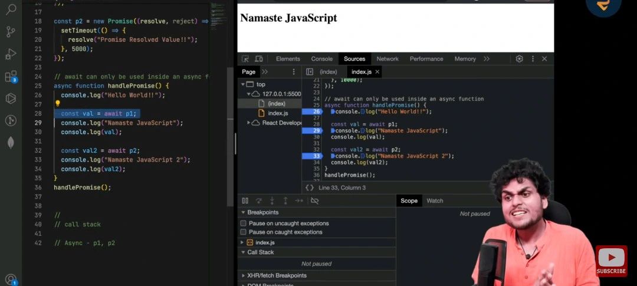Expand index.js breakpoints group

(x=242, y=242)
